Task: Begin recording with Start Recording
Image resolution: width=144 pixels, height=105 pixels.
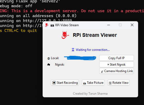Action: click(x=65, y=83)
